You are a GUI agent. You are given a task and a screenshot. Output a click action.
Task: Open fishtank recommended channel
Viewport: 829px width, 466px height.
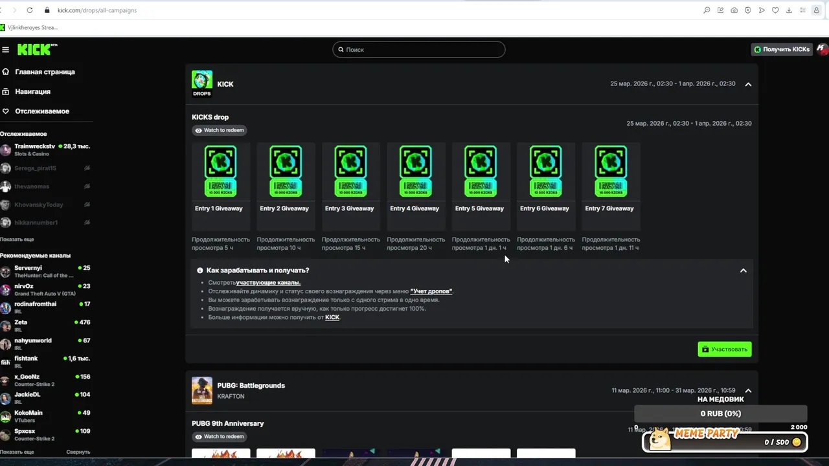[45, 362]
